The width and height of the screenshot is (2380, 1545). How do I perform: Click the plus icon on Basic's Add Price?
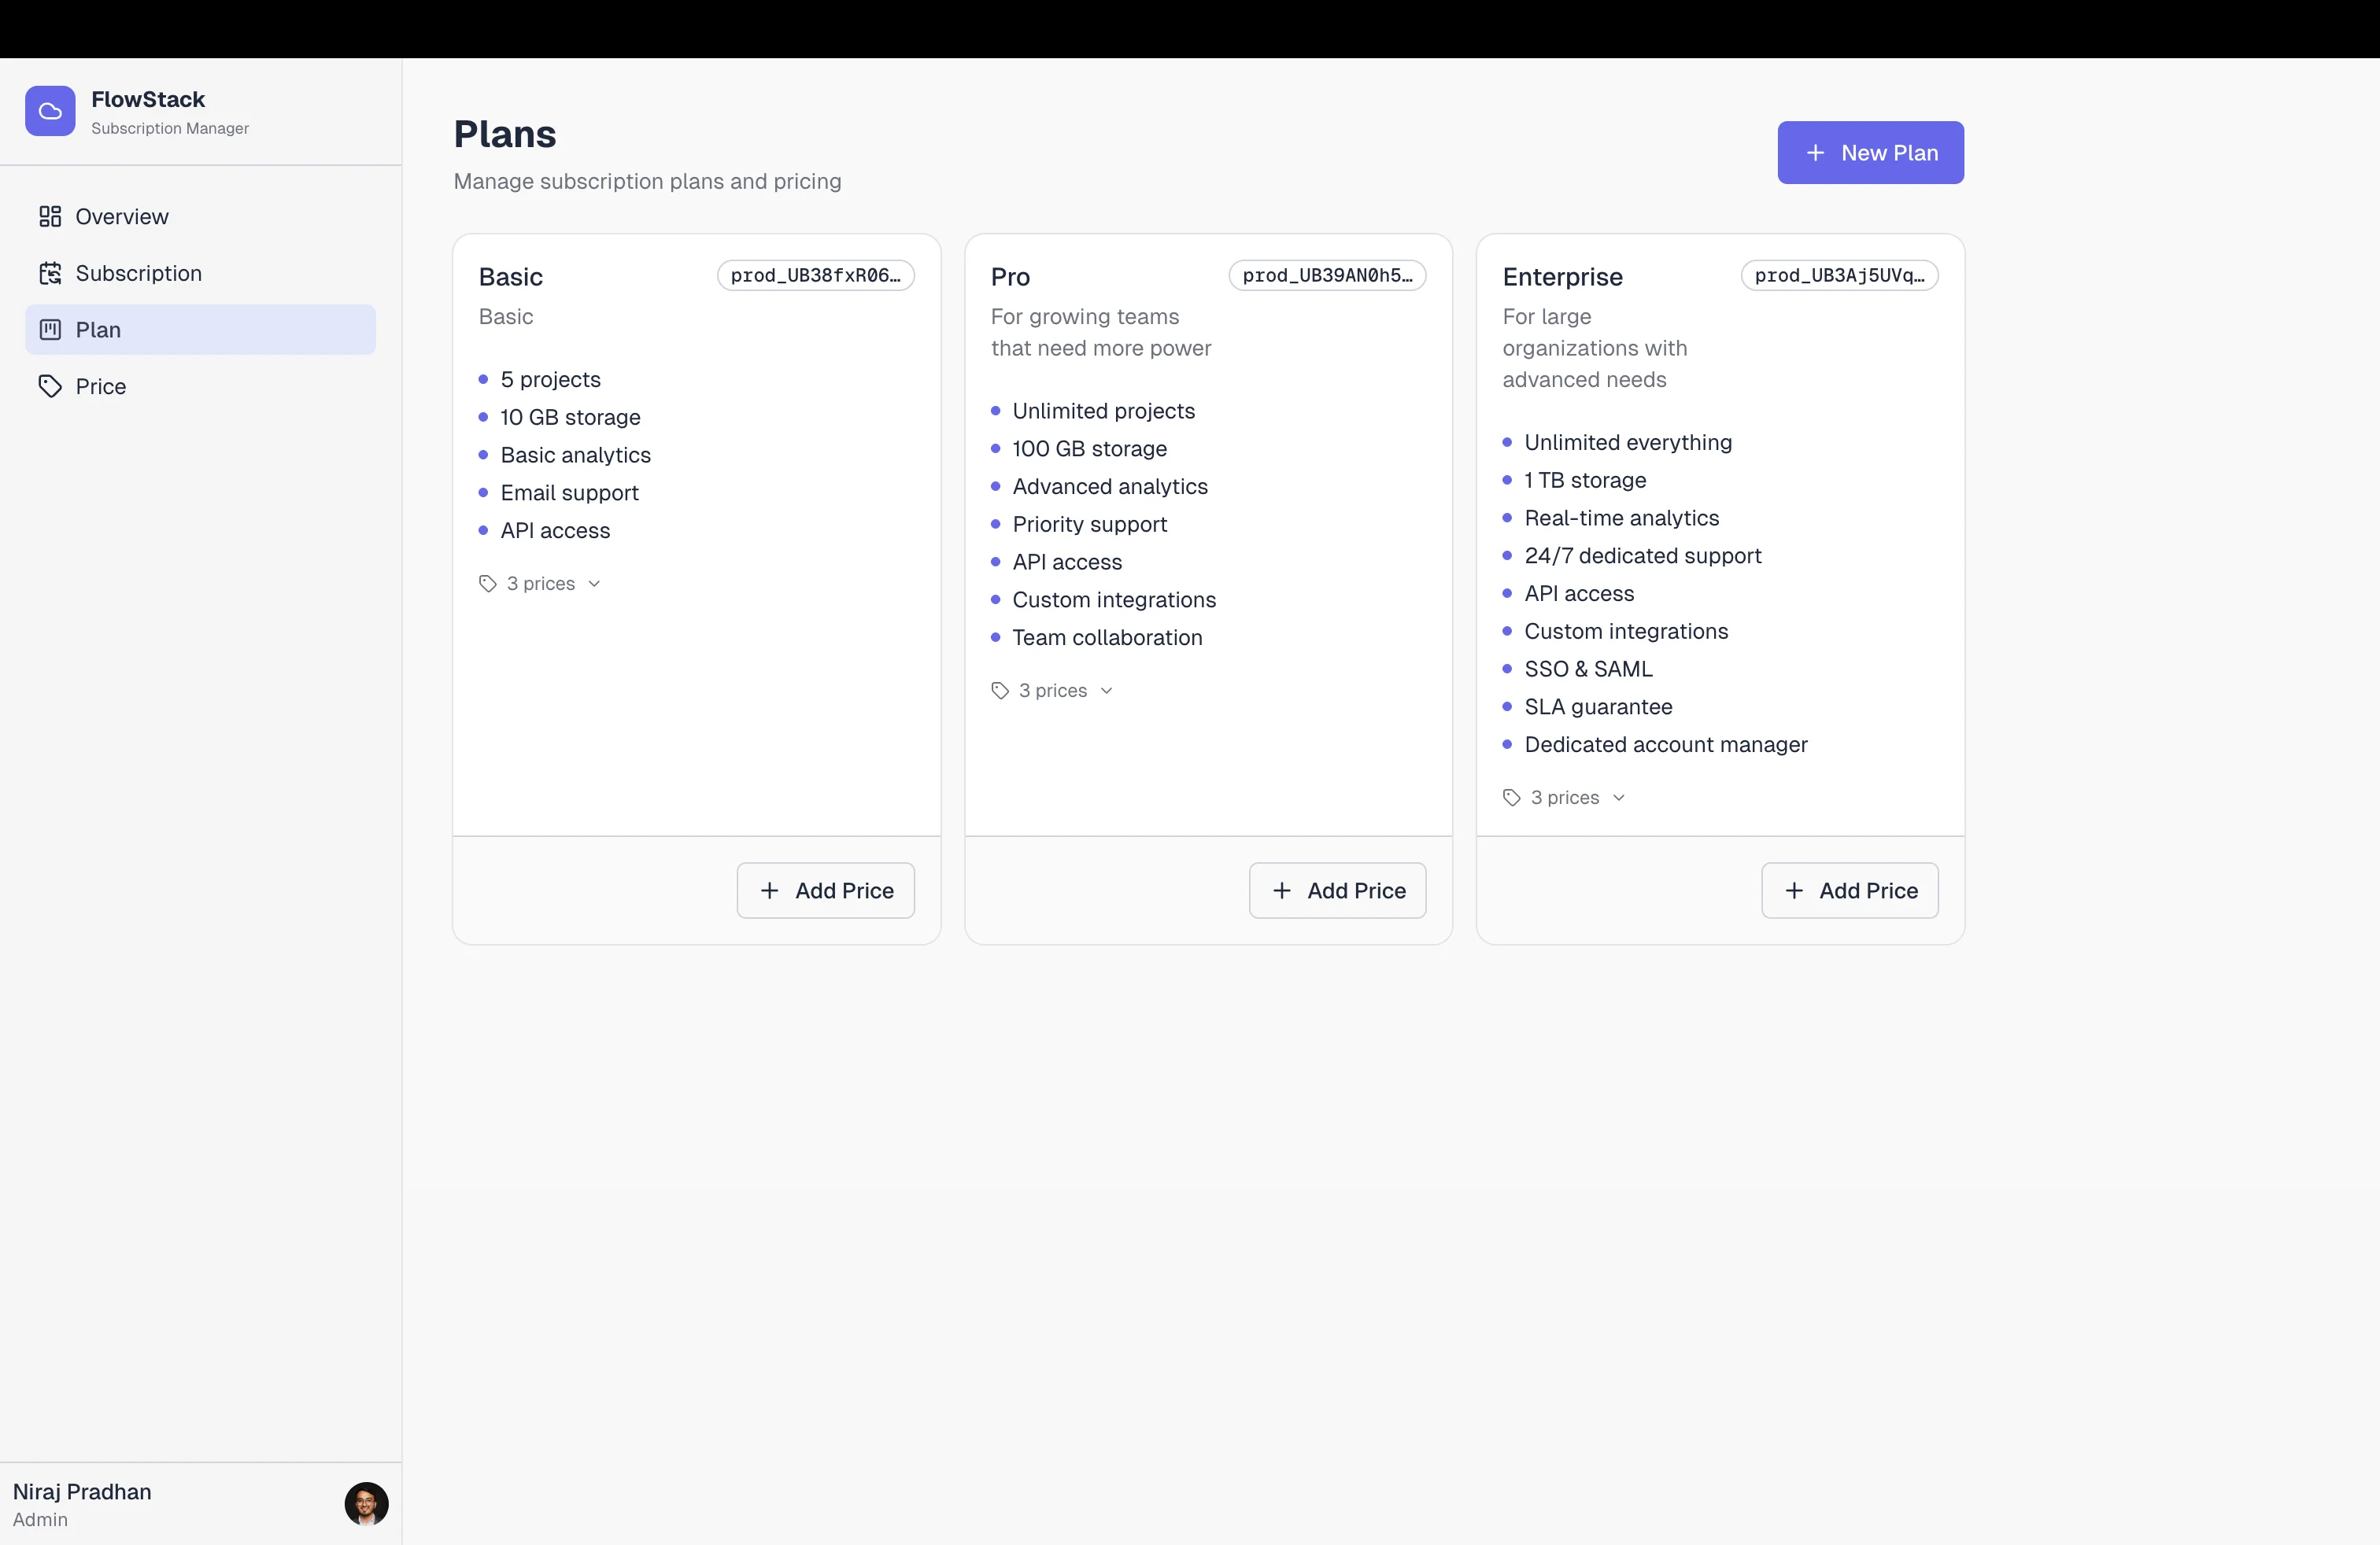click(x=770, y=890)
